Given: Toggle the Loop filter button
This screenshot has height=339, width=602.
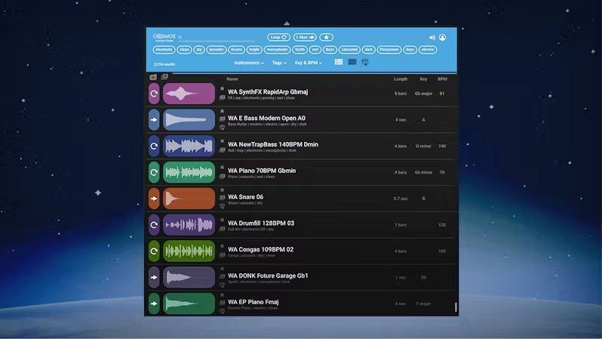Looking at the screenshot, I should click(x=278, y=37).
